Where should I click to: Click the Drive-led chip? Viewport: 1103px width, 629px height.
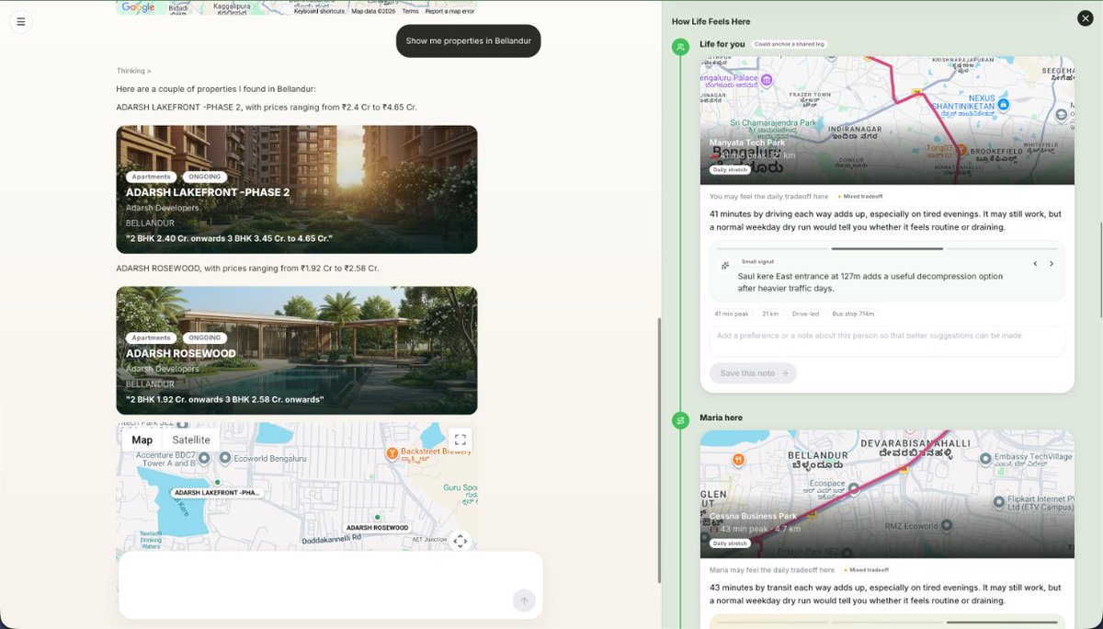805,314
